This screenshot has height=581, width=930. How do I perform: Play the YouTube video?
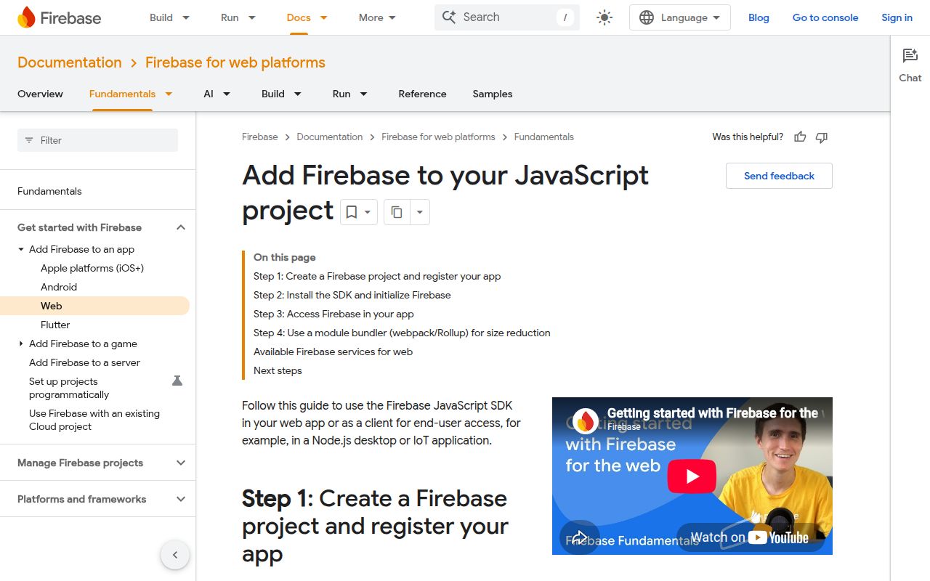[692, 476]
